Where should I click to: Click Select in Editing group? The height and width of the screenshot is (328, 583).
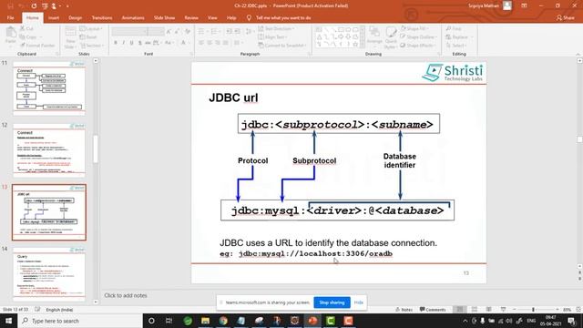(x=456, y=46)
